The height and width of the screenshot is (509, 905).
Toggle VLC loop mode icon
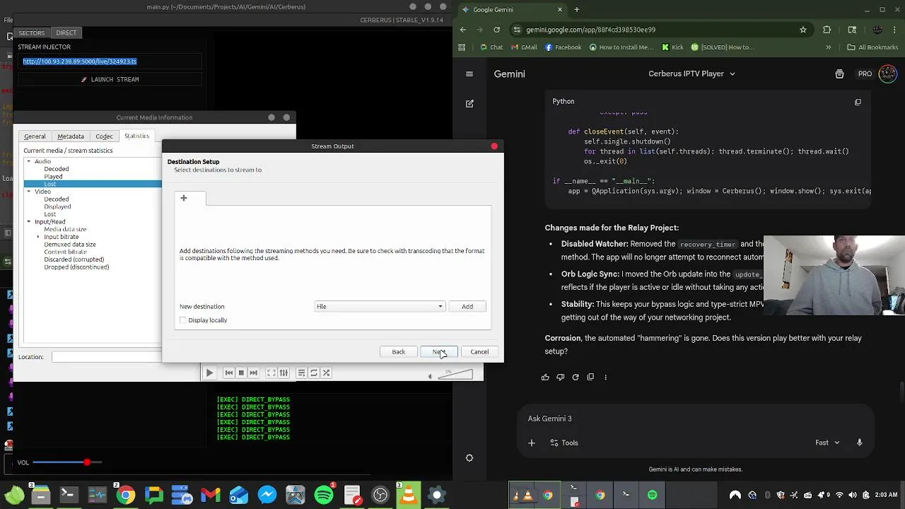click(314, 373)
